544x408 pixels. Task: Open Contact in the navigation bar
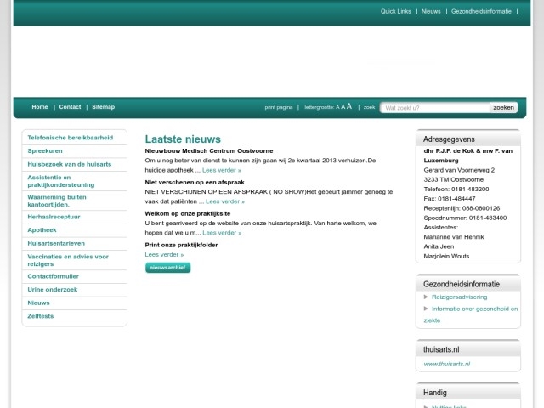(x=70, y=107)
